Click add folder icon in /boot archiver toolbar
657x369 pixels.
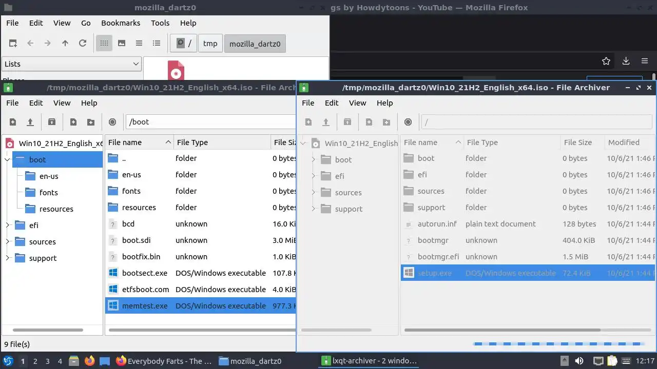(x=91, y=122)
